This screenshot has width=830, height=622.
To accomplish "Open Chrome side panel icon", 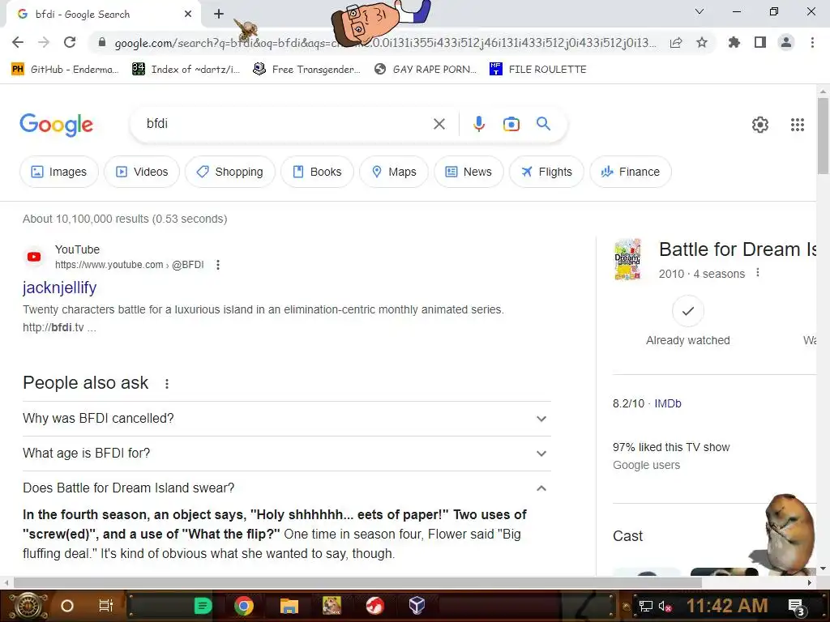I will pyautogui.click(x=760, y=42).
